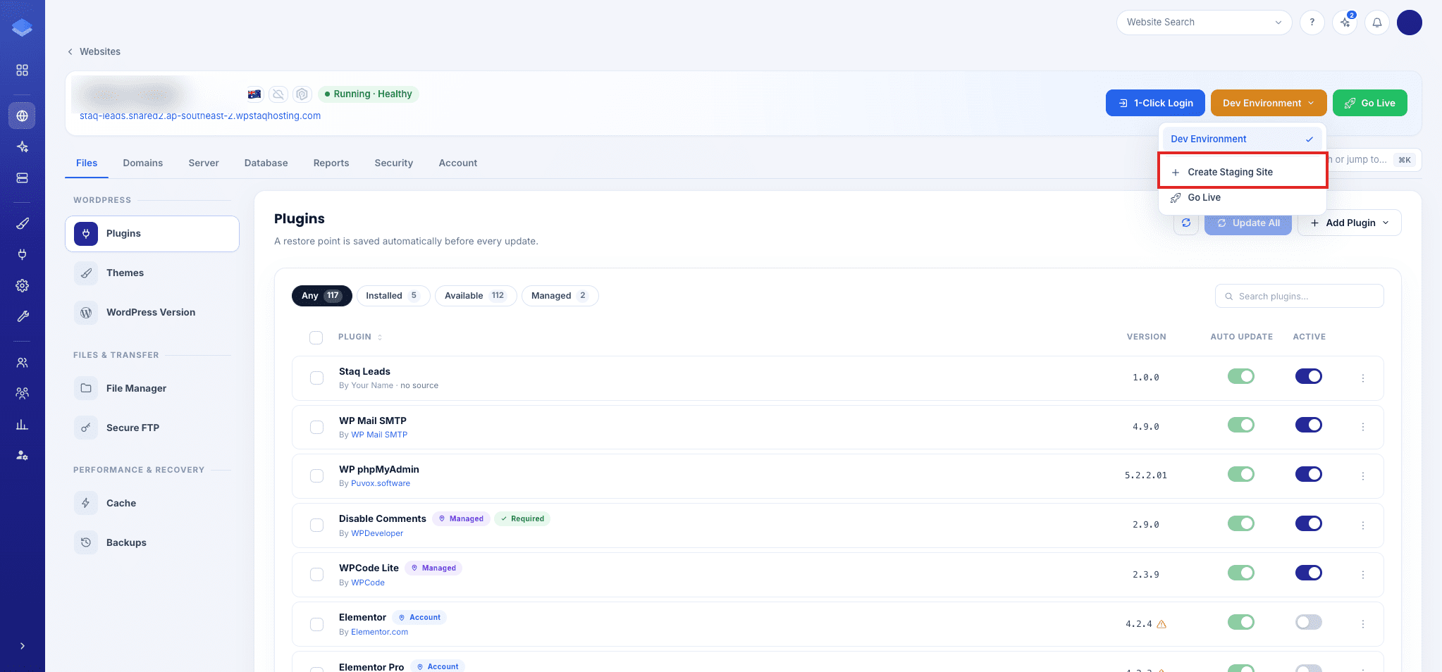1442x672 pixels.
Task: Click the notification bell icon
Action: (x=1376, y=23)
